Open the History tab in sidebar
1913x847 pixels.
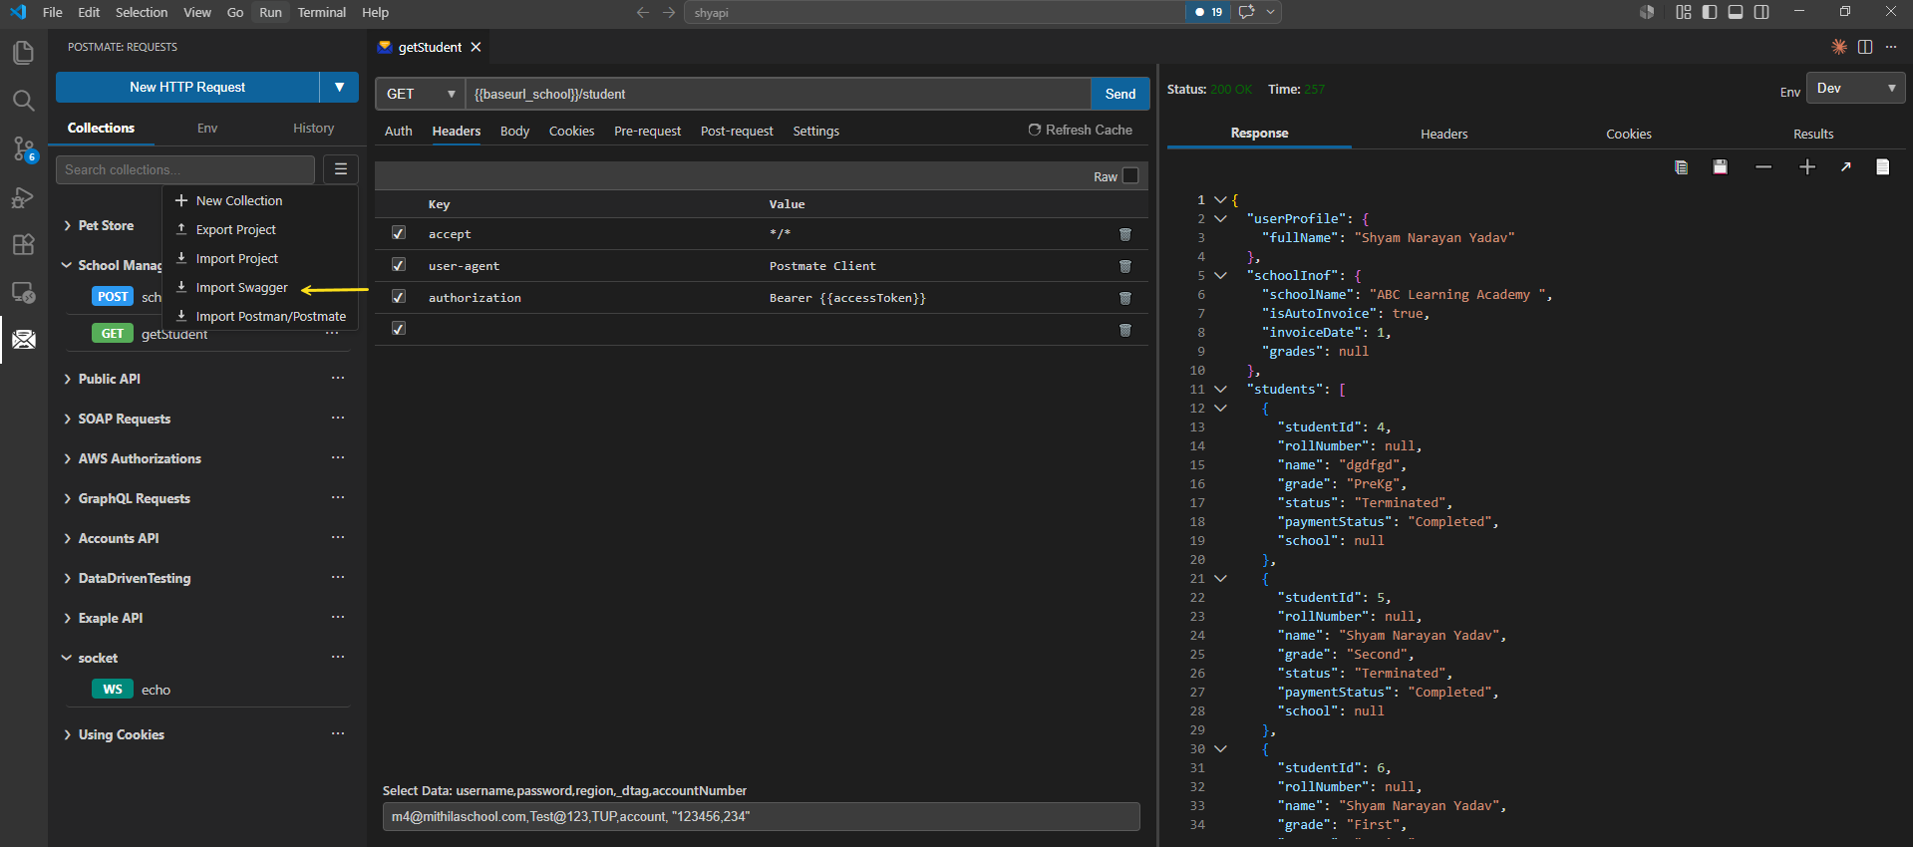tap(313, 129)
